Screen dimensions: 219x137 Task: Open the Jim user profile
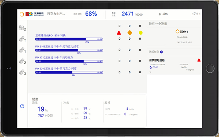click(163, 14)
